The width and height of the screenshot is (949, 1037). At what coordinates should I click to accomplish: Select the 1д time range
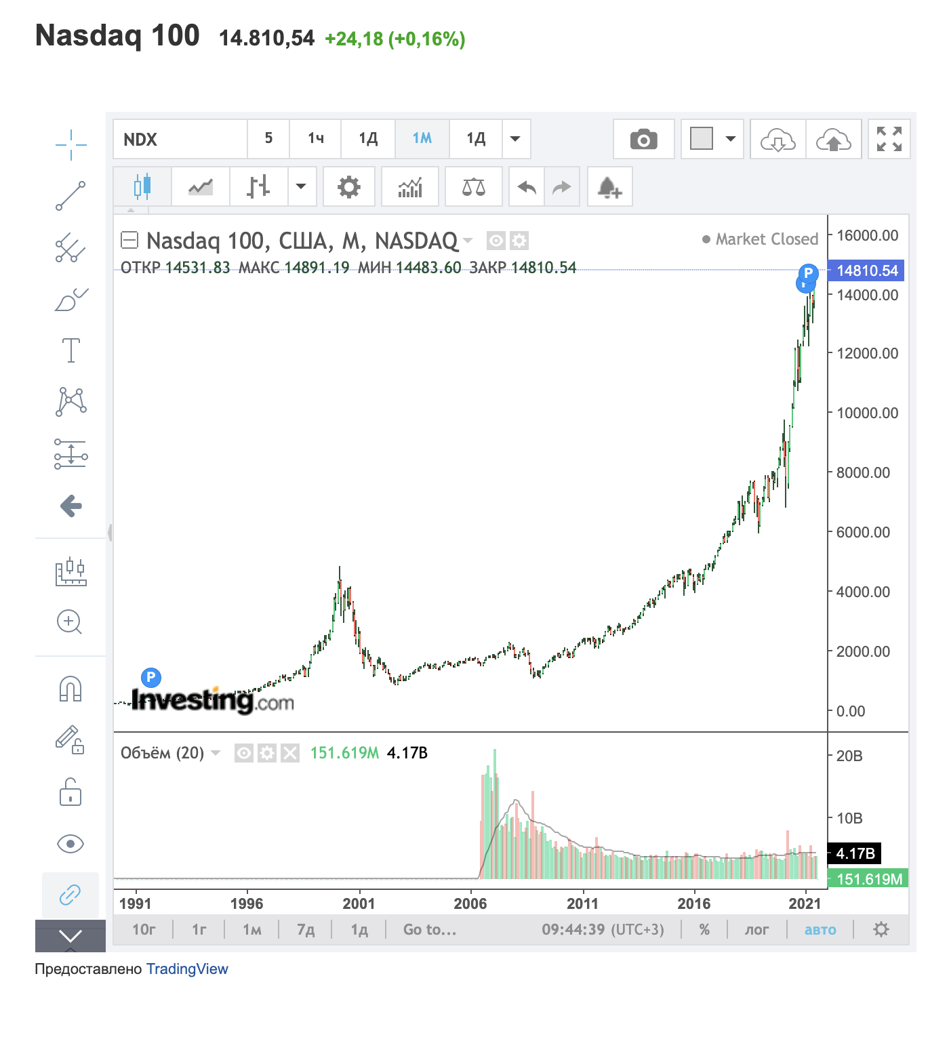tap(359, 929)
